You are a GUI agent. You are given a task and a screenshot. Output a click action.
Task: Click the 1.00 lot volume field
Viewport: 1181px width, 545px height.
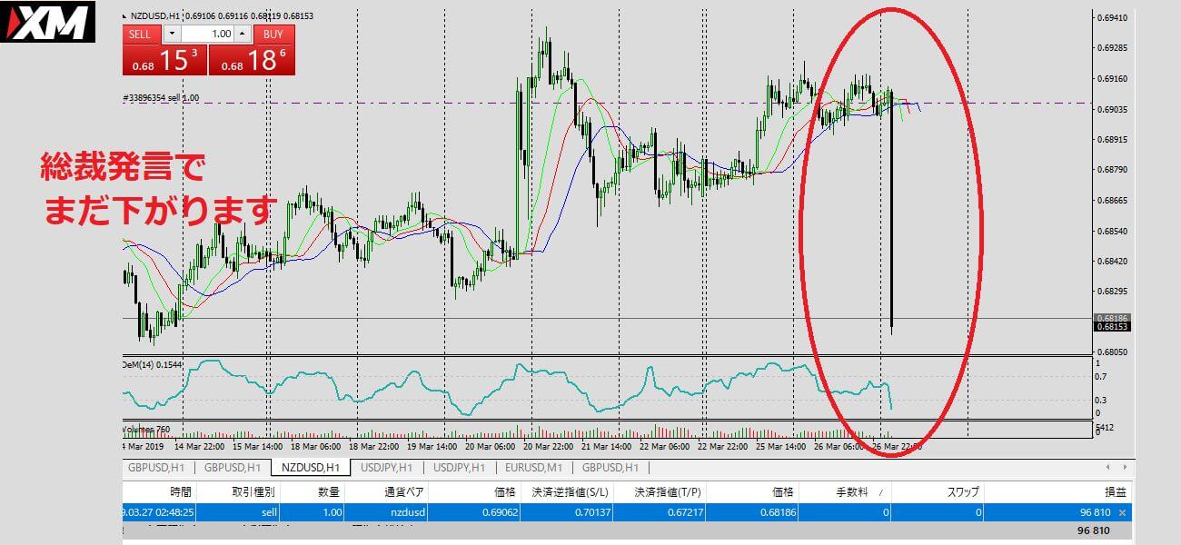click(x=207, y=35)
